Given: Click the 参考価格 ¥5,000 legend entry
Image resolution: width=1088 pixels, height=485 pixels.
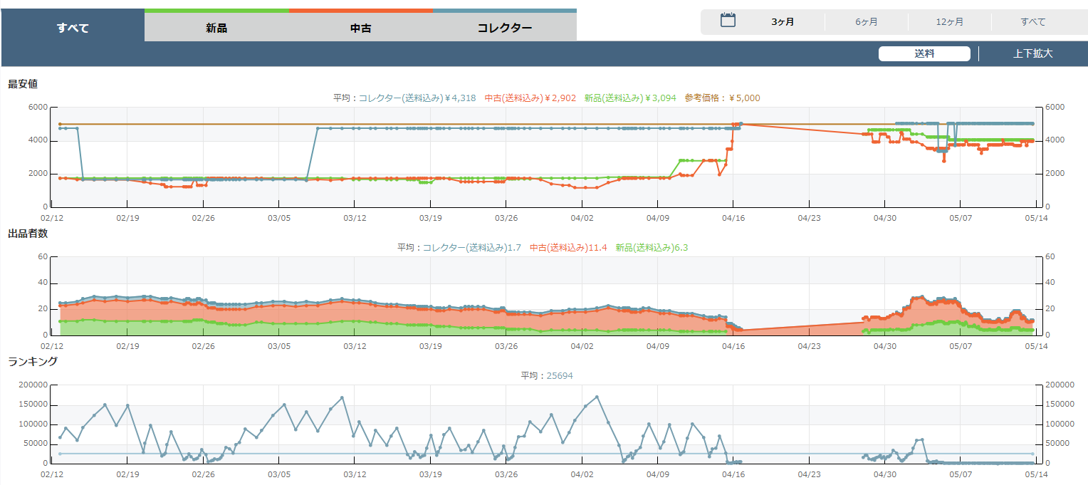Looking at the screenshot, I should (722, 98).
